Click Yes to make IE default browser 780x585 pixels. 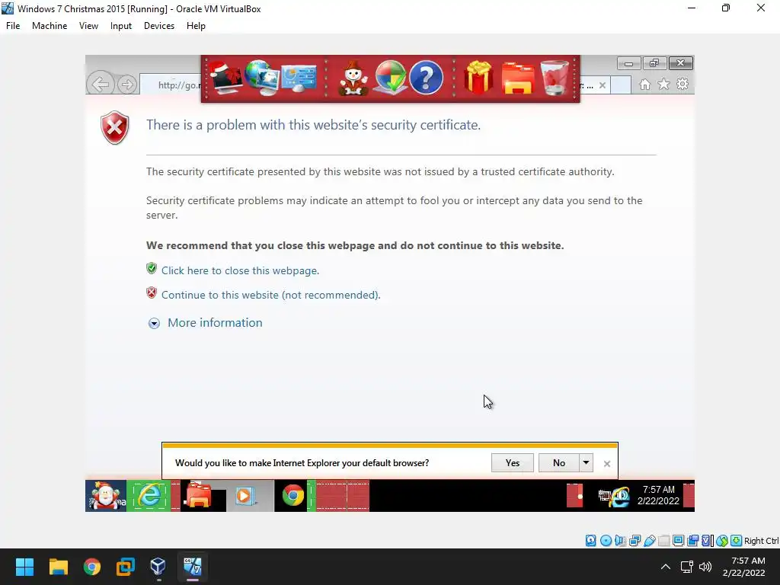click(x=513, y=462)
